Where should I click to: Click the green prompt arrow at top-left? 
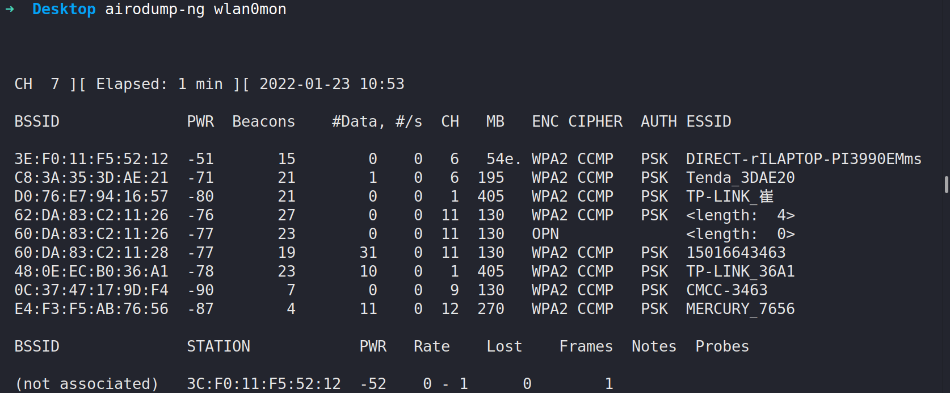(x=10, y=9)
